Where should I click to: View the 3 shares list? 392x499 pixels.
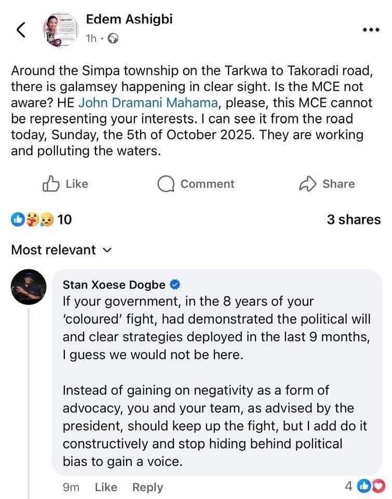pos(354,220)
